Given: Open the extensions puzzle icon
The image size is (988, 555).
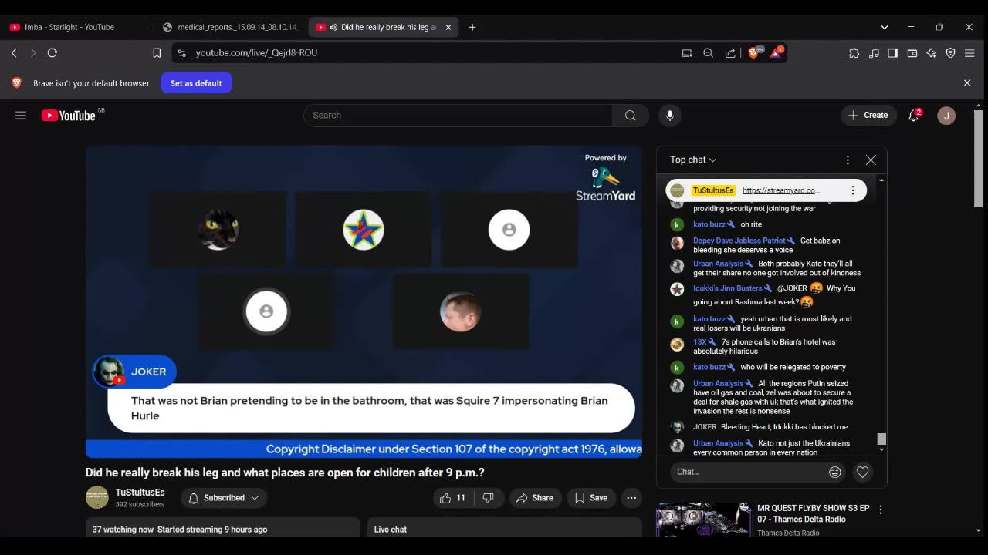Looking at the screenshot, I should [x=854, y=53].
